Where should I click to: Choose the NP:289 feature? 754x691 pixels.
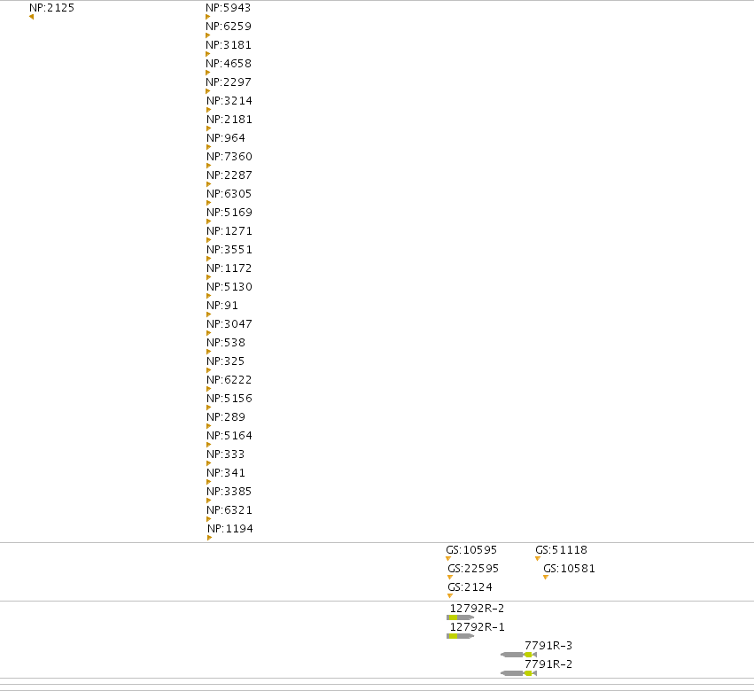pos(226,417)
